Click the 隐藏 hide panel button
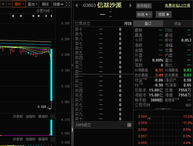The image size is (193, 146). 58,4
